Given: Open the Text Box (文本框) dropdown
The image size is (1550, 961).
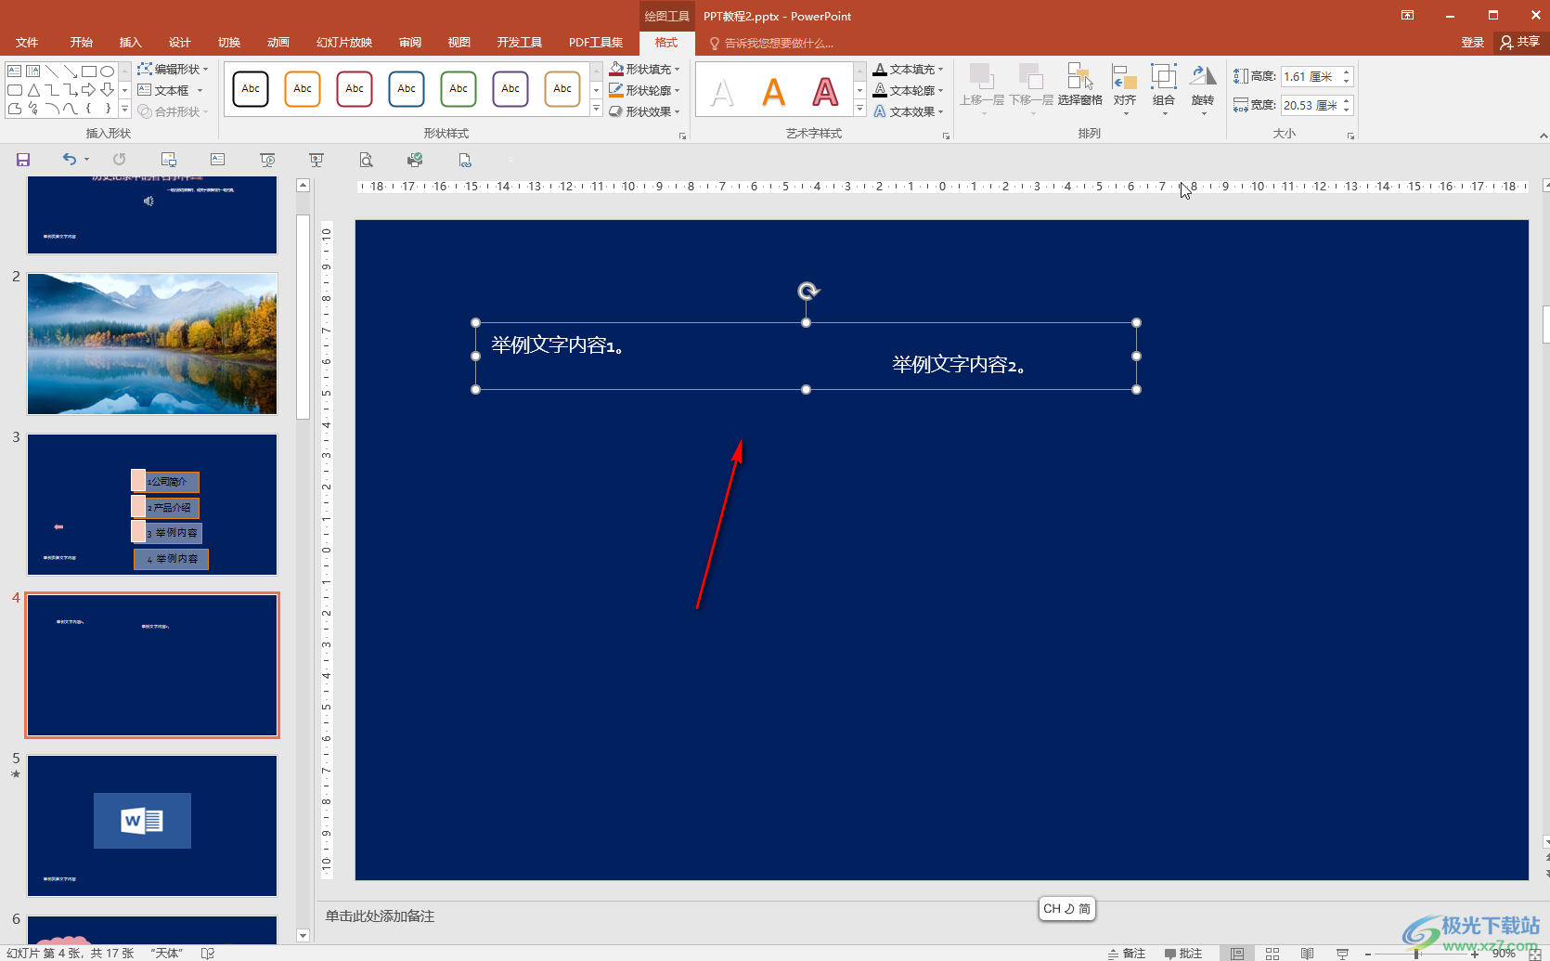Looking at the screenshot, I should [x=171, y=90].
